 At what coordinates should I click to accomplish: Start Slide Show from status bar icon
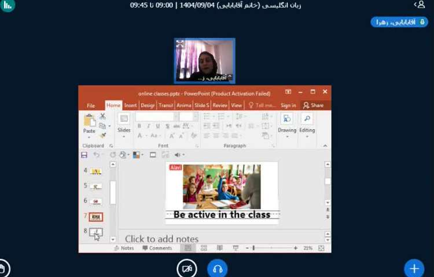click(x=235, y=248)
